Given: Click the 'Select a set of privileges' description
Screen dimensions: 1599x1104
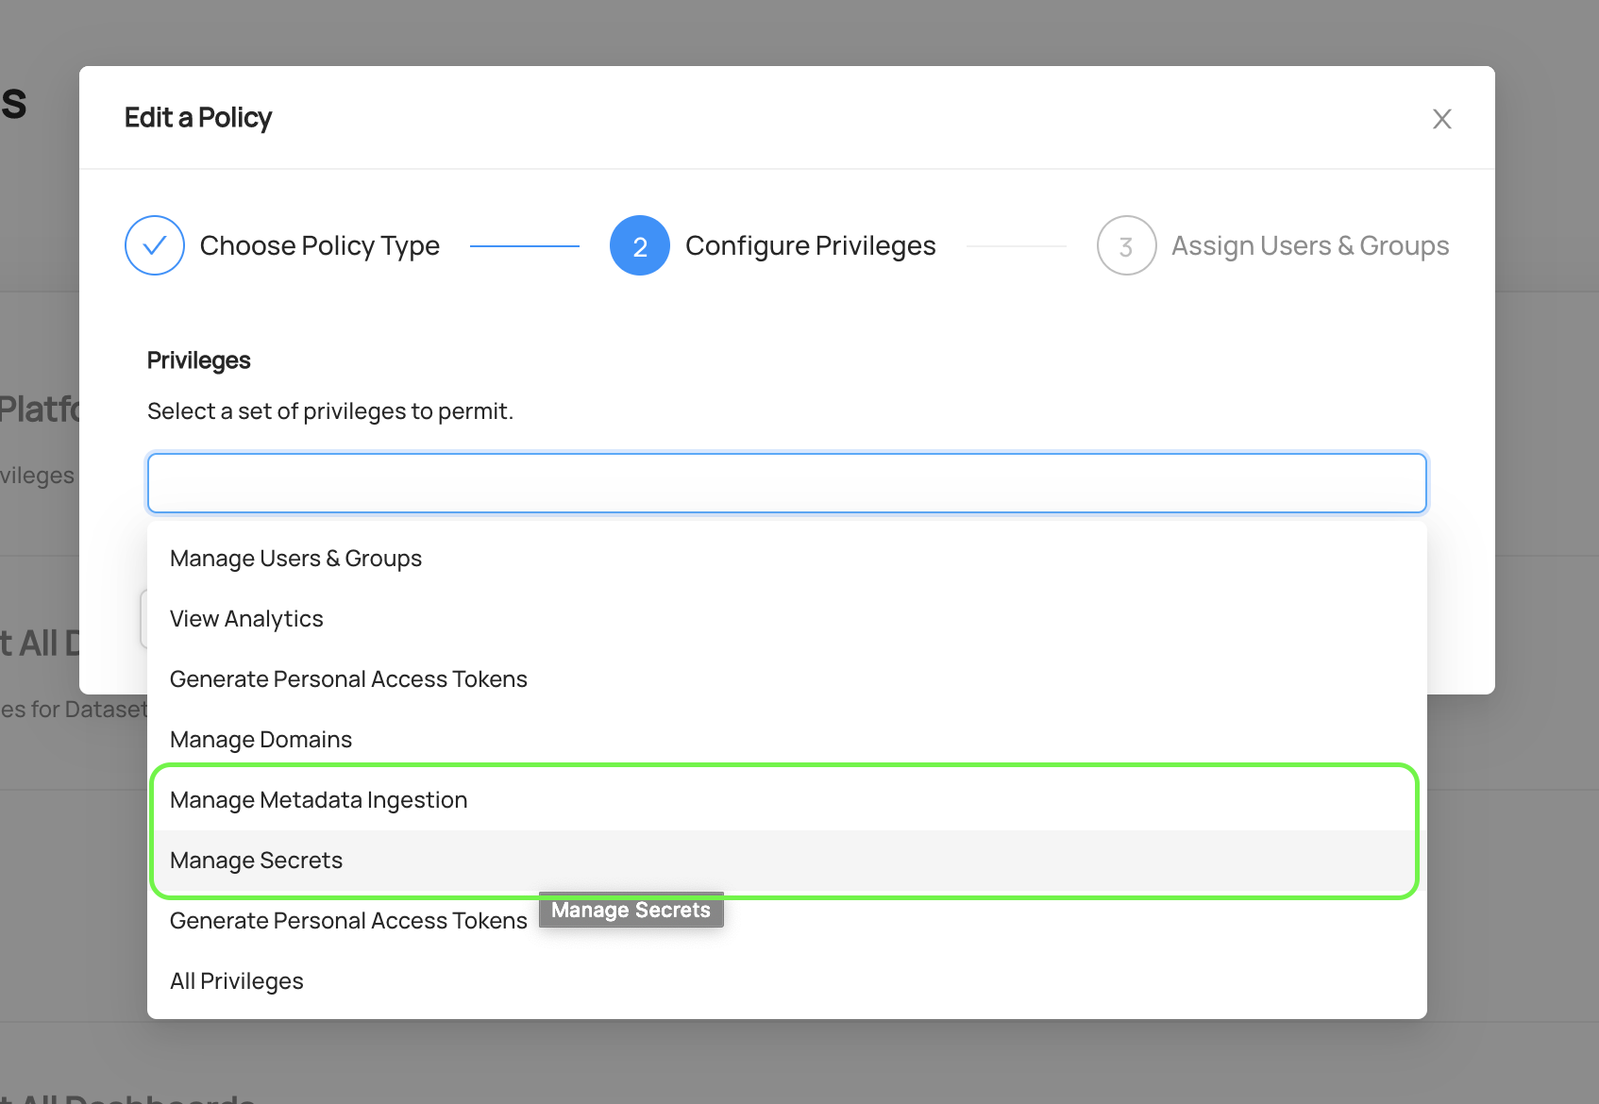Looking at the screenshot, I should tap(329, 411).
